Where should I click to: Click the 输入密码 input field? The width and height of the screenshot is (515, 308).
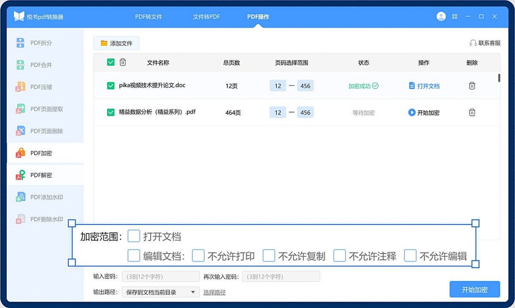pos(161,276)
